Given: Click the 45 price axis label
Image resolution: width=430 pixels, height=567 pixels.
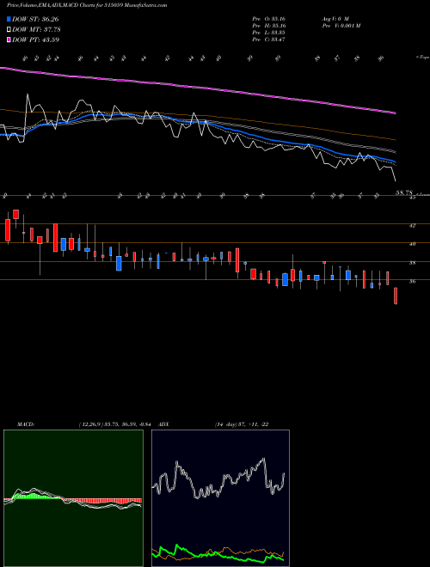Looking at the screenshot, I should tap(412, 198).
